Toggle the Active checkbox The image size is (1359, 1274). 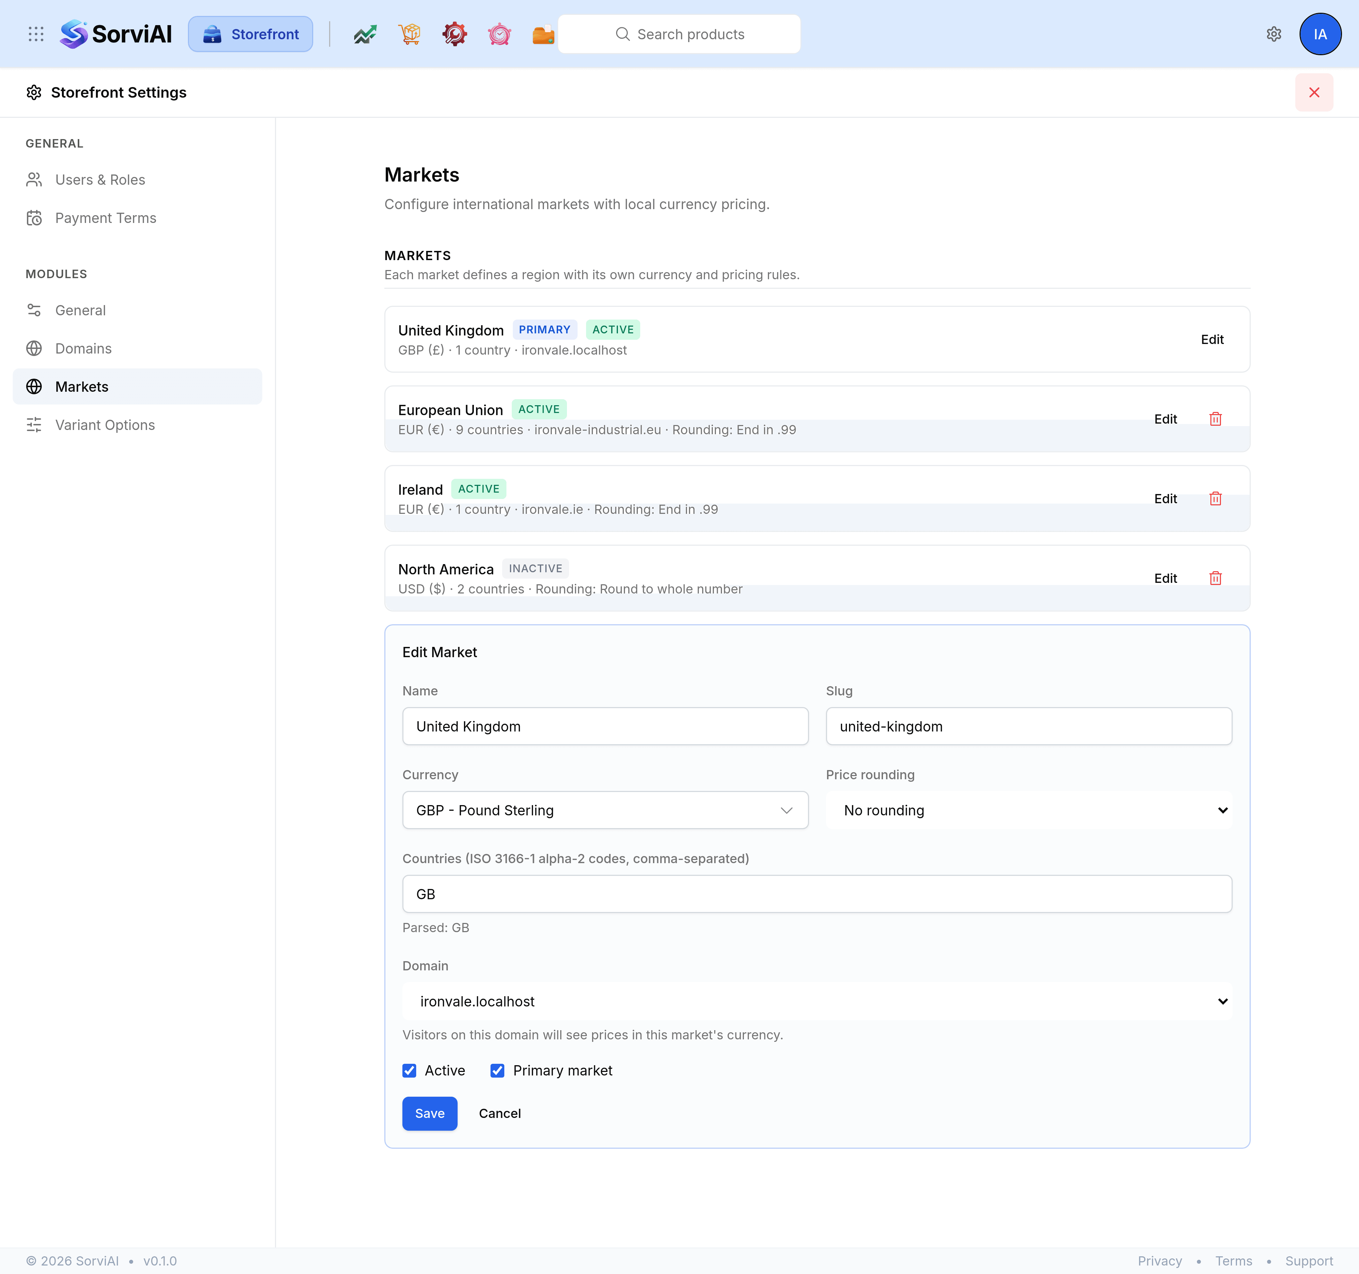pyautogui.click(x=409, y=1070)
